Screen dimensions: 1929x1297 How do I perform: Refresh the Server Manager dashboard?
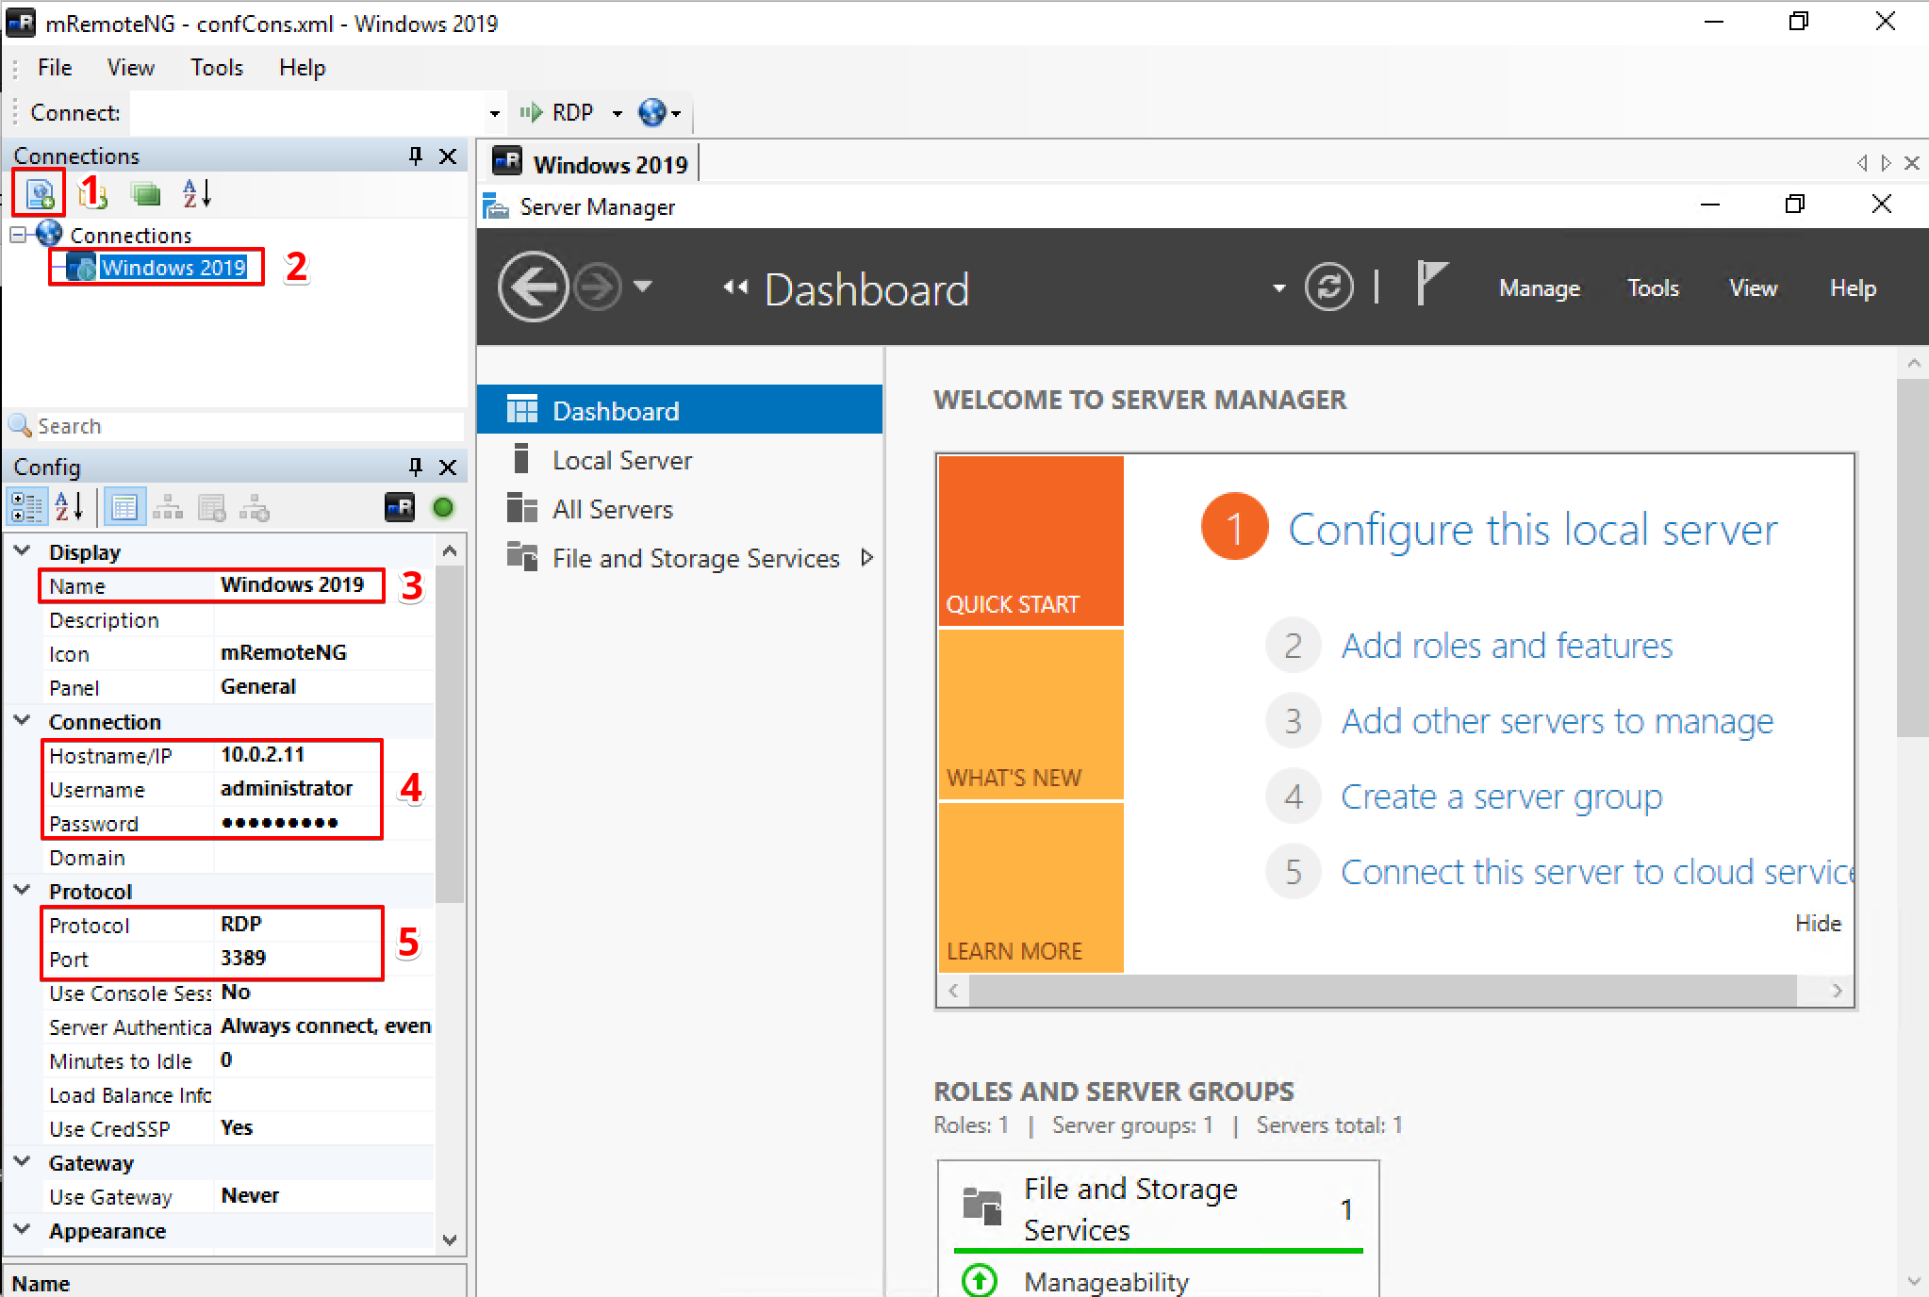pos(1328,287)
